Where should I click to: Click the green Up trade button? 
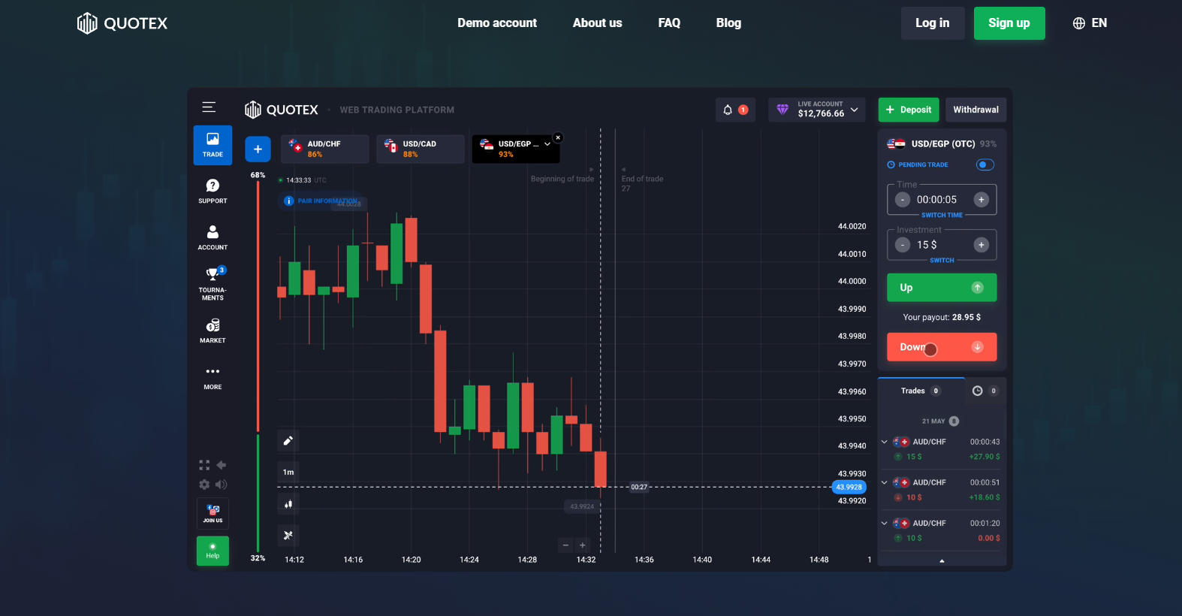[942, 288]
